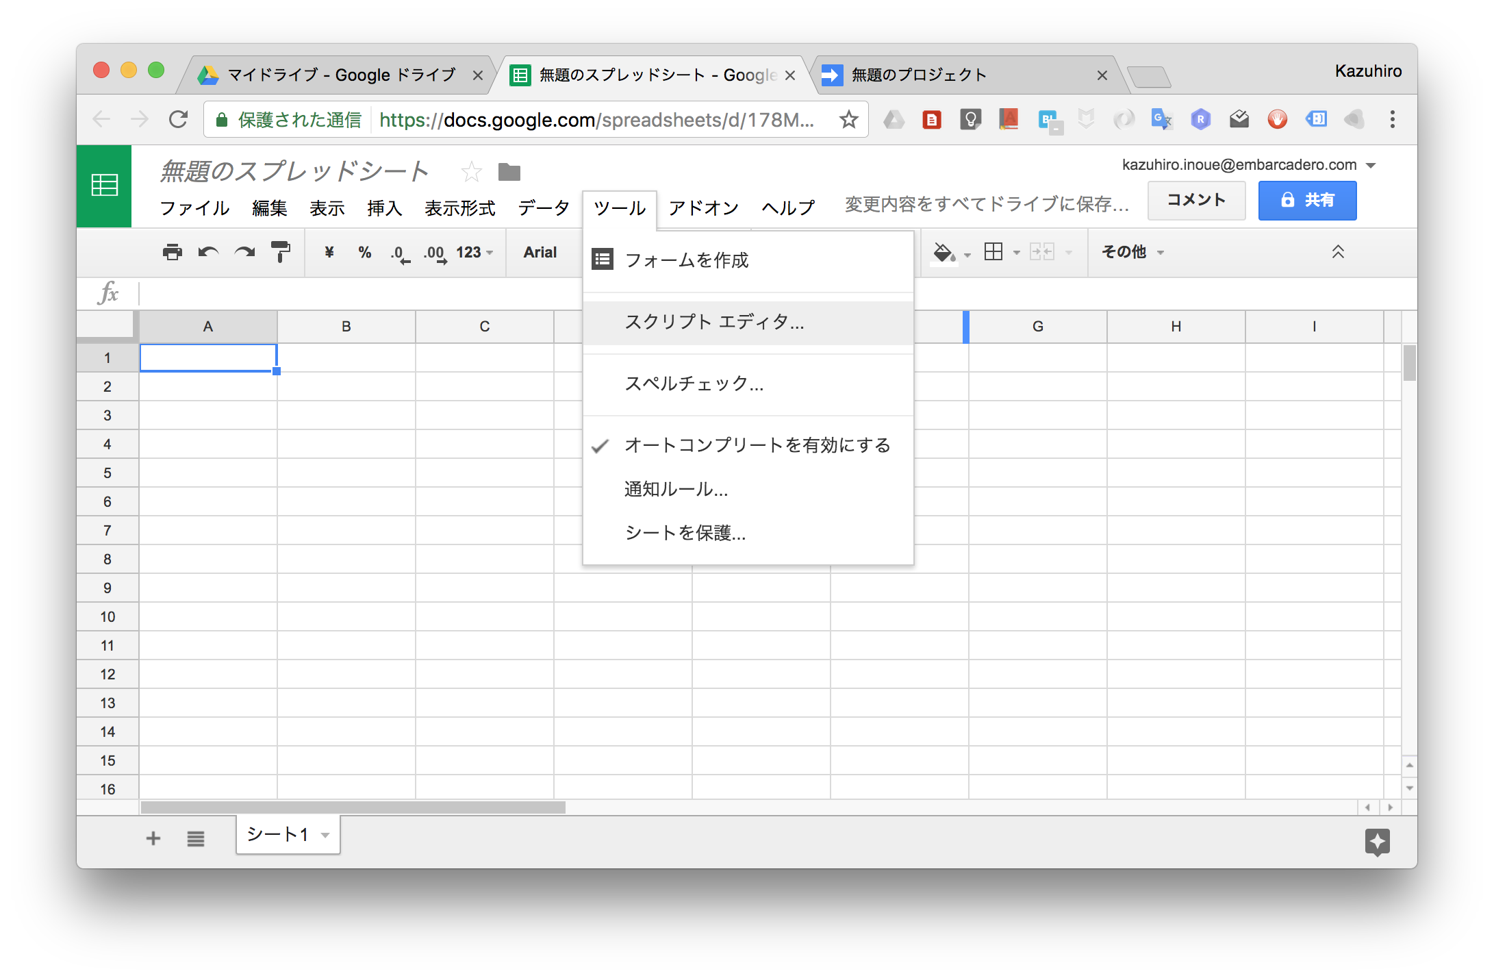Star the untitled spreadsheet
Screen dimensions: 1494x978
point(471,171)
